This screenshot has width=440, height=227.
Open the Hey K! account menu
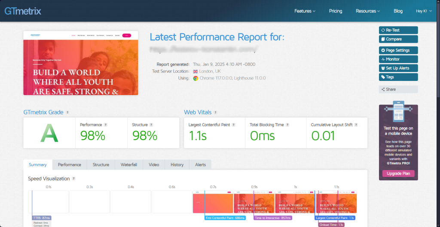click(423, 11)
